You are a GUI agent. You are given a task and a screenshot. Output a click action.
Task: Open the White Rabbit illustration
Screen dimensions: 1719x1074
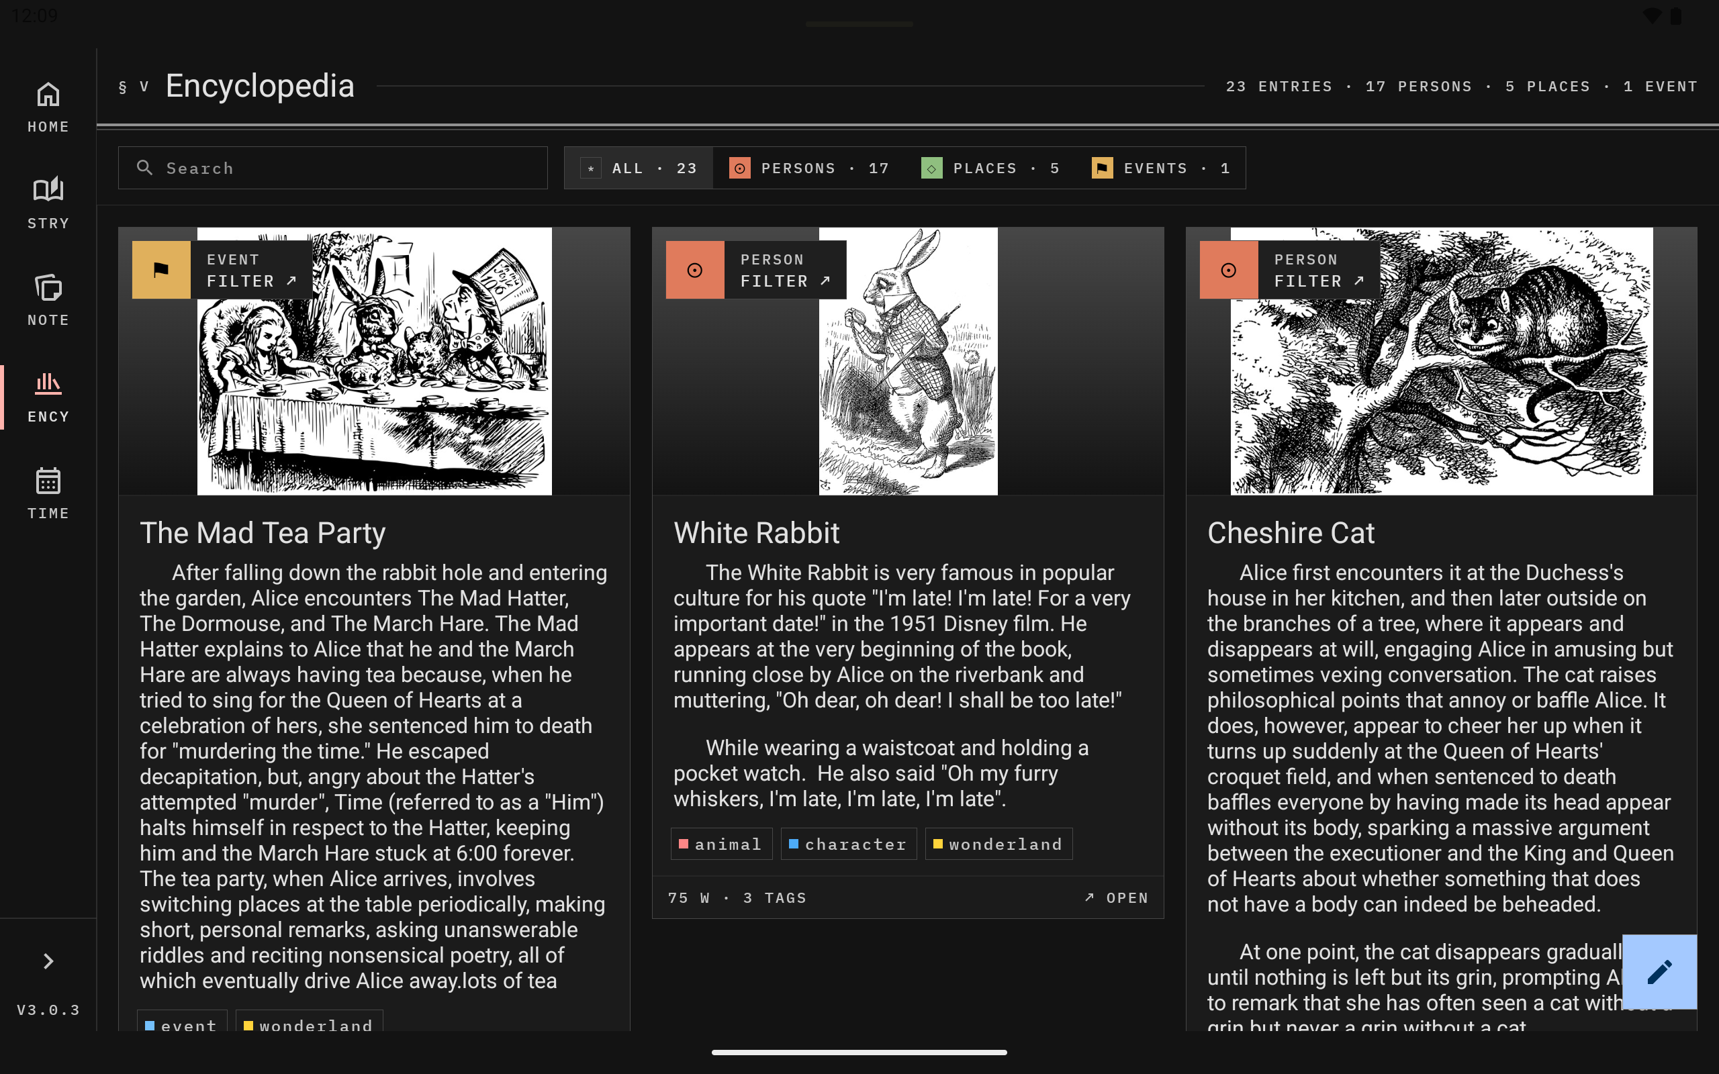(x=908, y=361)
